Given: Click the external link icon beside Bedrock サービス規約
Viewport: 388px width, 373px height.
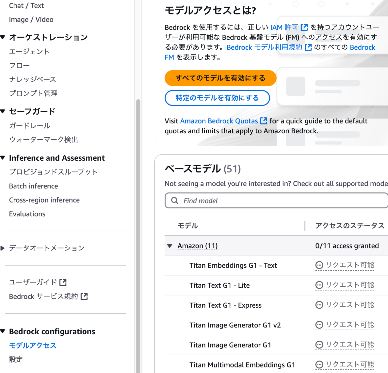Looking at the screenshot, I should click(x=84, y=296).
